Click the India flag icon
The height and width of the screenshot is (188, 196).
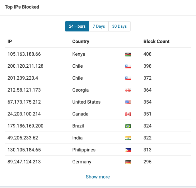pyautogui.click(x=128, y=138)
